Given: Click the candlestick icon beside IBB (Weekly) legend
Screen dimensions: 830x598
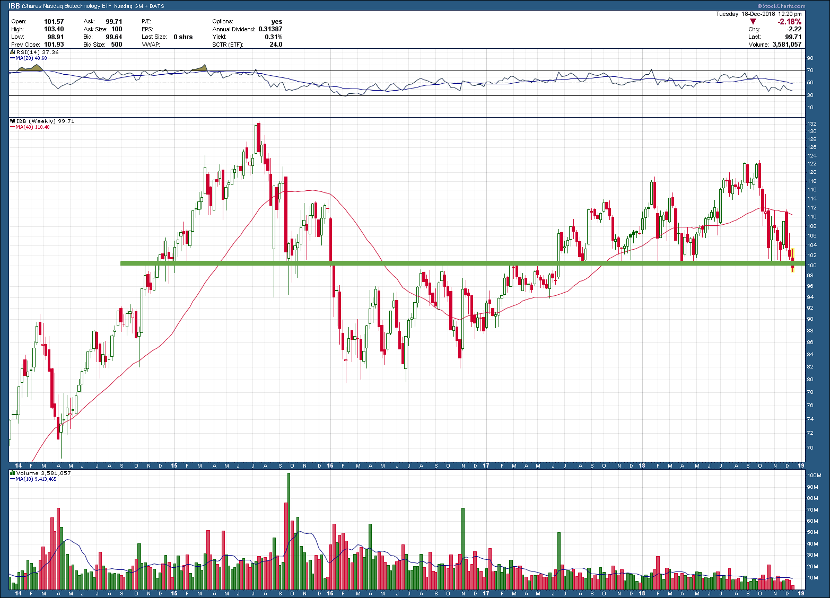Looking at the screenshot, I should [x=13, y=121].
